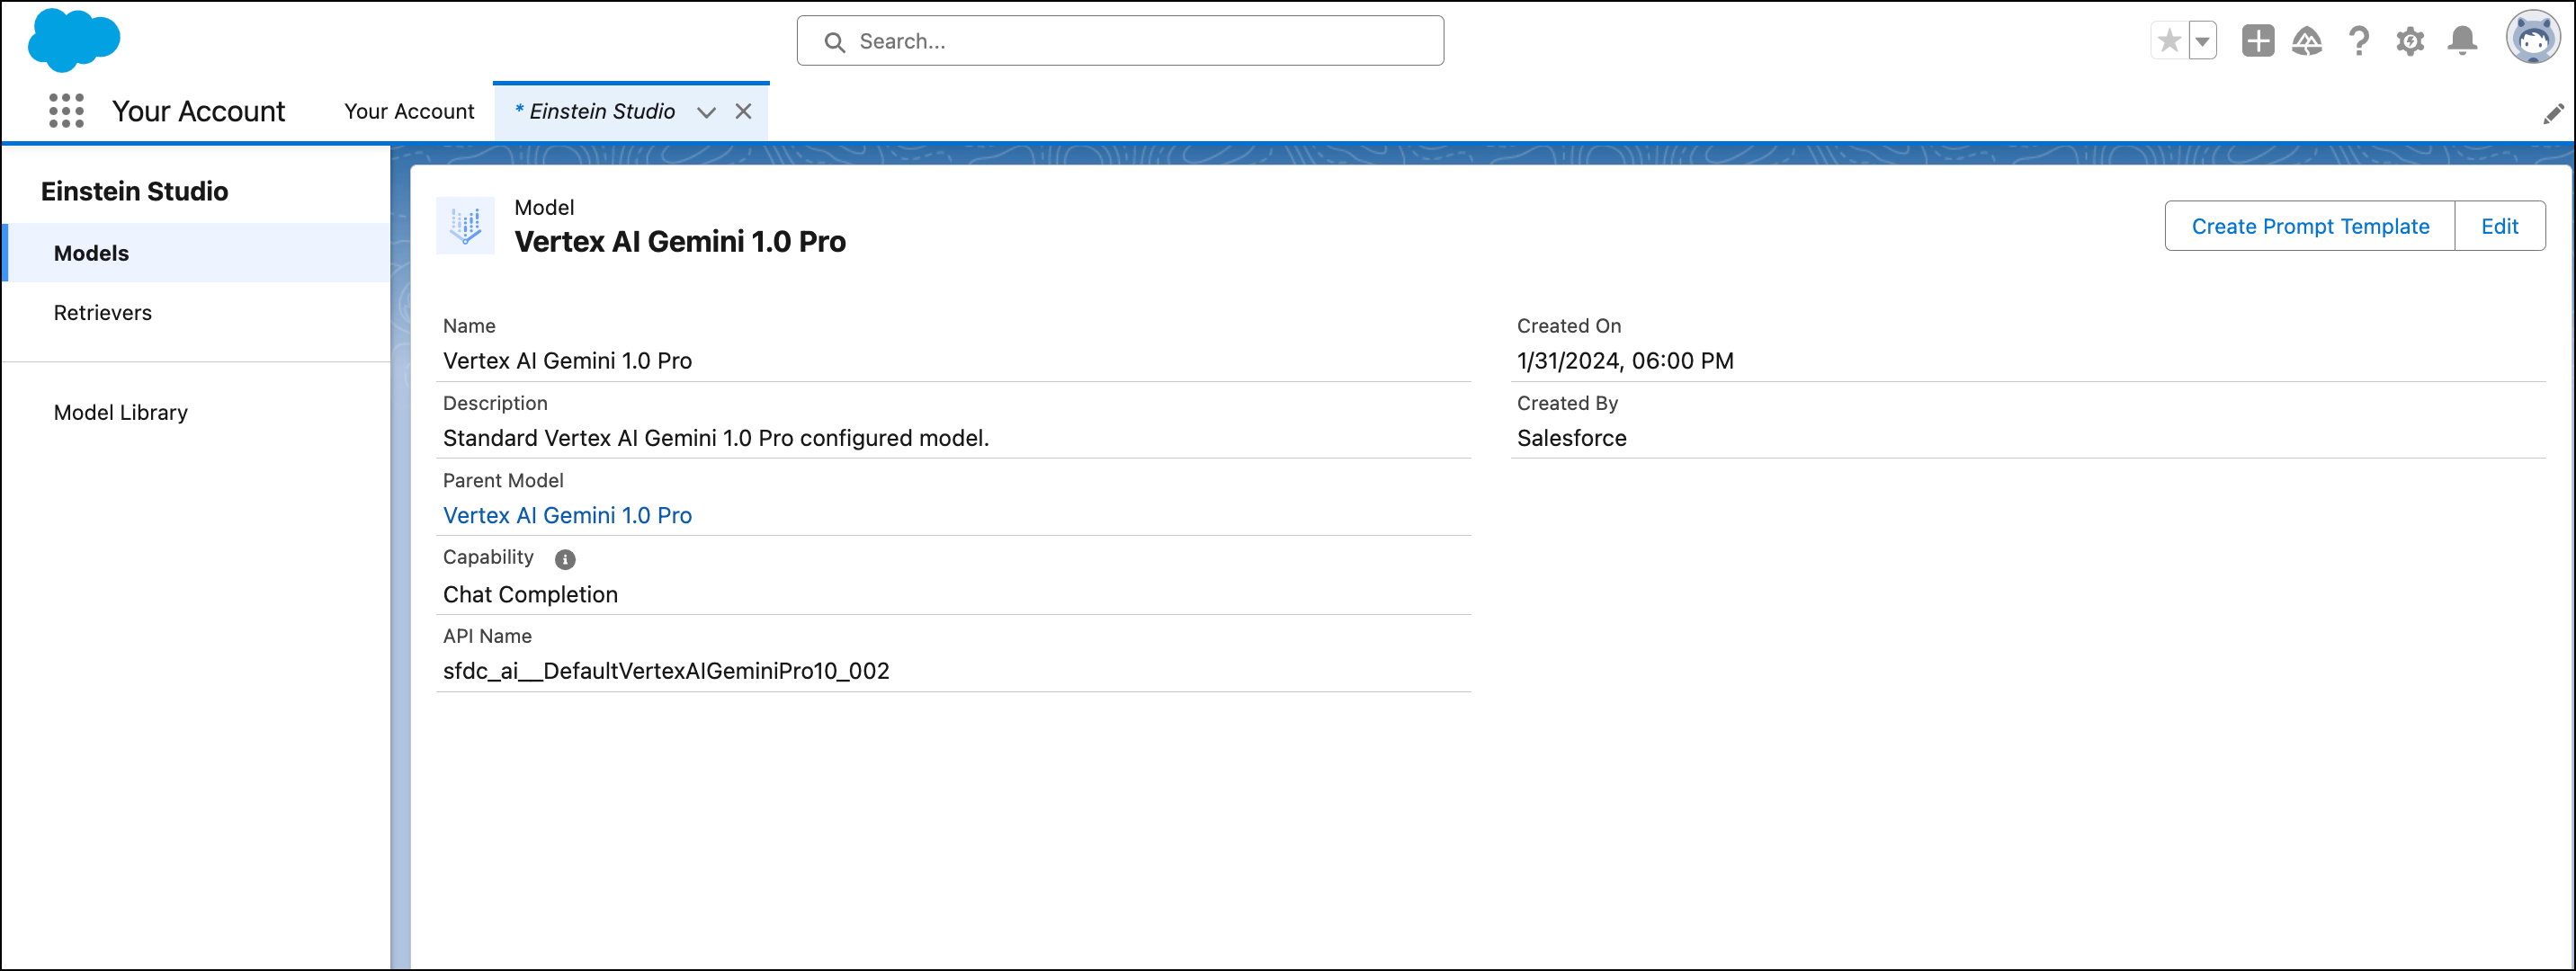The height and width of the screenshot is (971, 2576).
Task: Click the Capability info tooltip icon
Action: point(565,559)
